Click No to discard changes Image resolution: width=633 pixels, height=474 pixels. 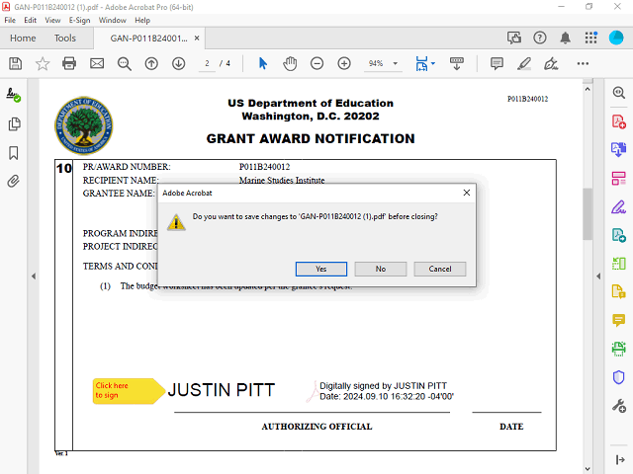[x=380, y=269]
